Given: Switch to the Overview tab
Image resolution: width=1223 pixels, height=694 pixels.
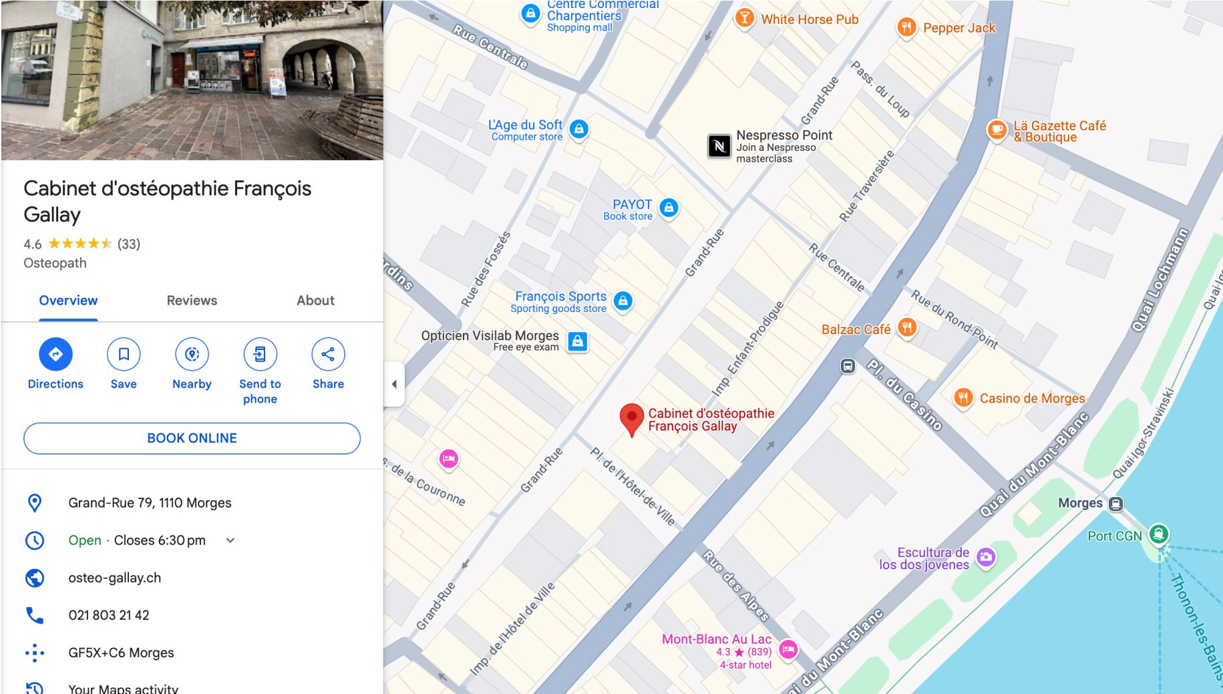Looking at the screenshot, I should (x=68, y=301).
